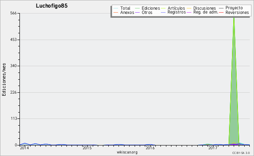The height and width of the screenshot is (156, 254).
Task: Click the Discusiones legend entry
Action: click(x=202, y=8)
